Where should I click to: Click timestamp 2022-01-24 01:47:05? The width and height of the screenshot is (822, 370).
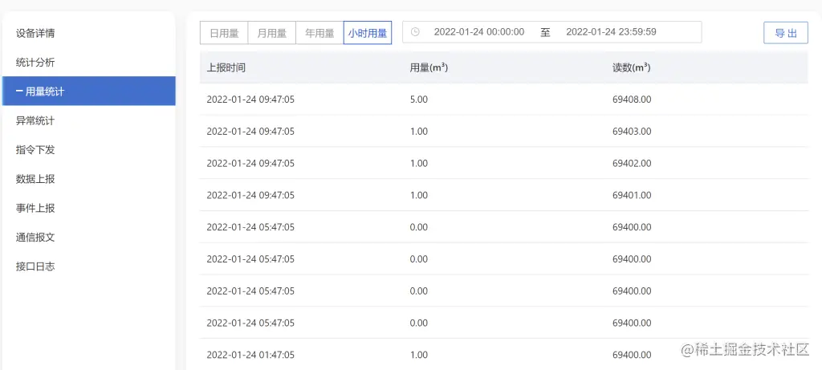click(x=250, y=356)
